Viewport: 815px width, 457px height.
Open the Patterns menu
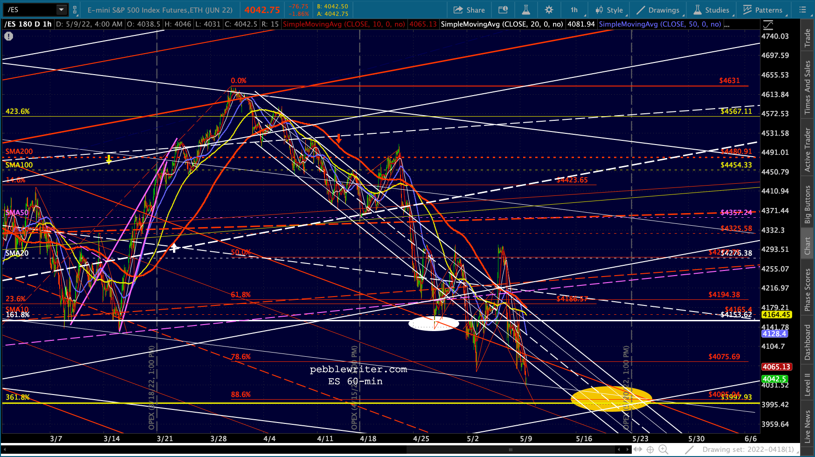(x=763, y=10)
